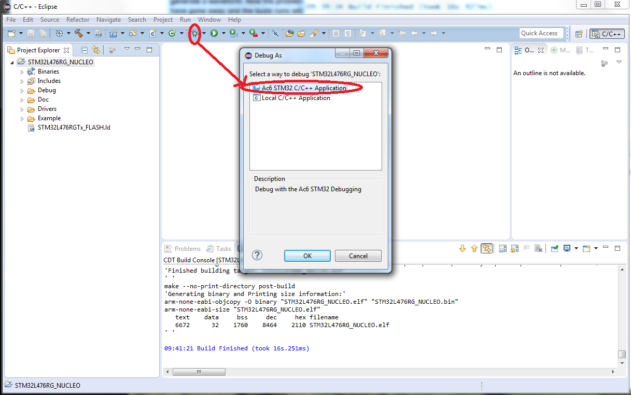This screenshot has height=395, width=631.
Task: Click the console vertical scrollbar thumb
Action: coord(622,355)
